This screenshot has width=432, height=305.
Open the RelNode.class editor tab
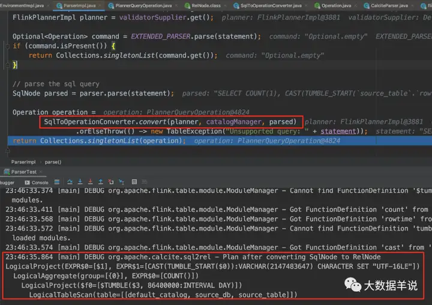(206, 5)
